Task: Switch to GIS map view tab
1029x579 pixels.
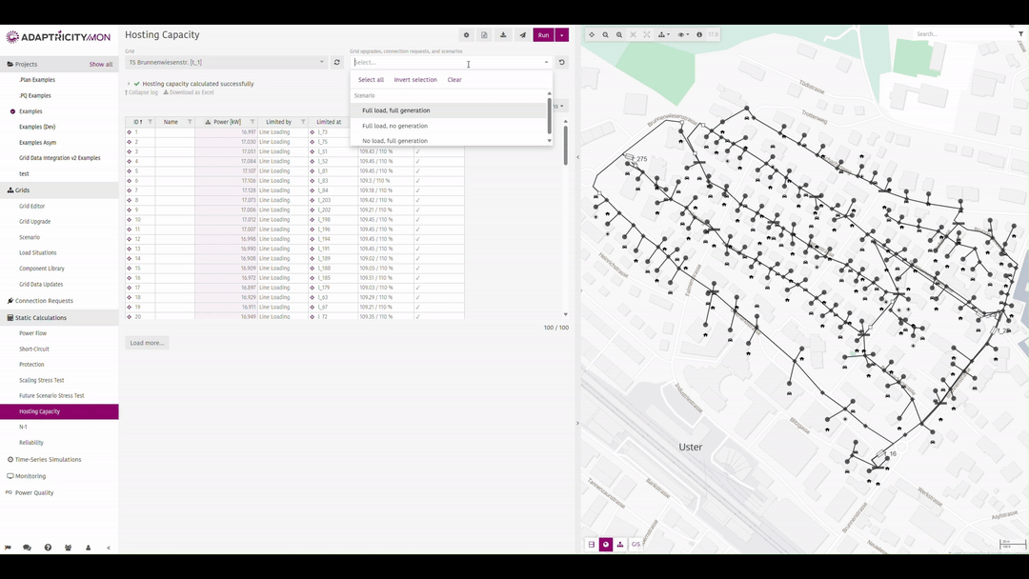Action: tap(636, 545)
